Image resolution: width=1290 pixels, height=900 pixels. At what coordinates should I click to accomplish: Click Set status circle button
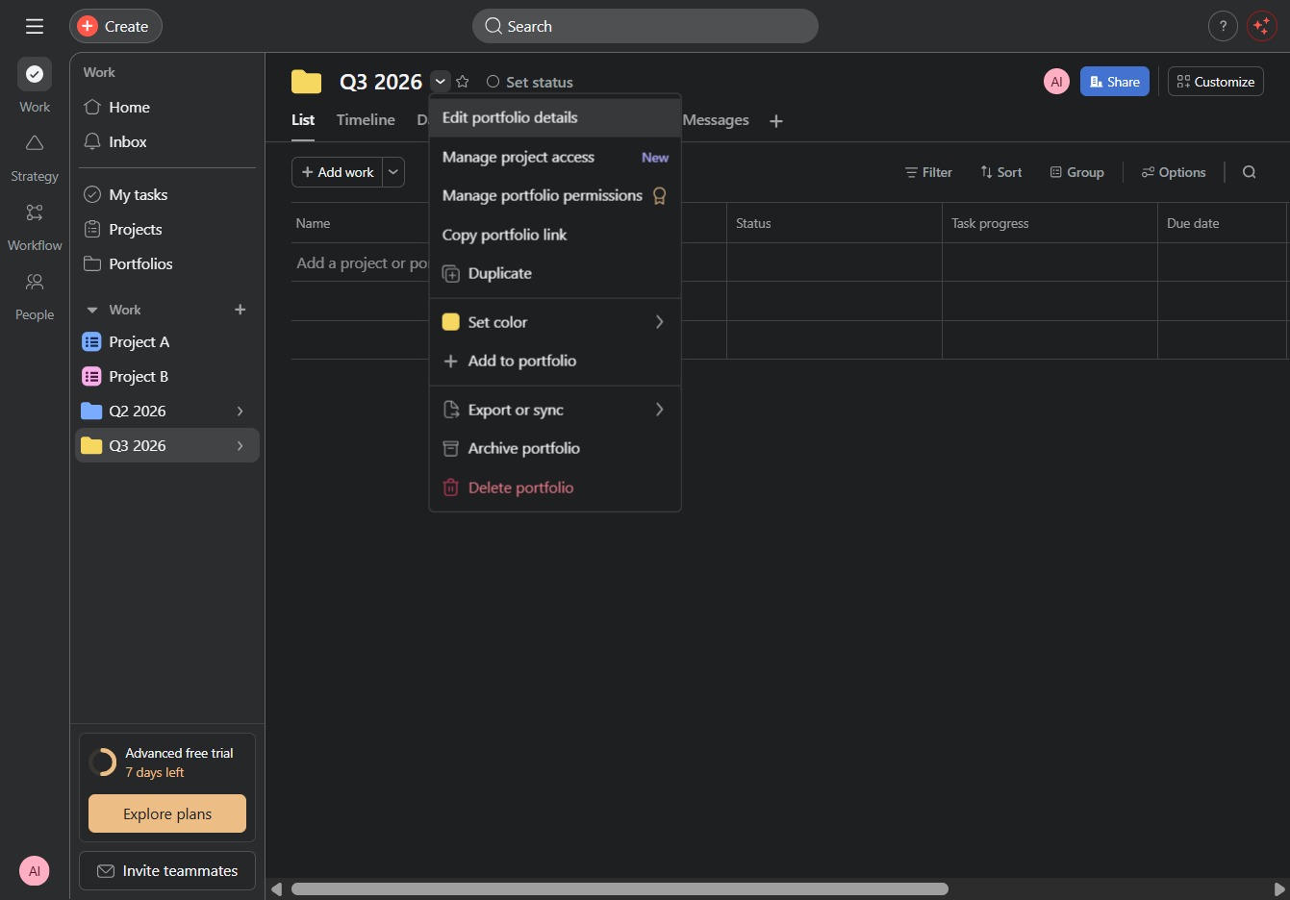click(530, 82)
